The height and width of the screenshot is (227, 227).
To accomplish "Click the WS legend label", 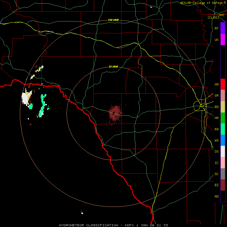I will pos(216,140).
